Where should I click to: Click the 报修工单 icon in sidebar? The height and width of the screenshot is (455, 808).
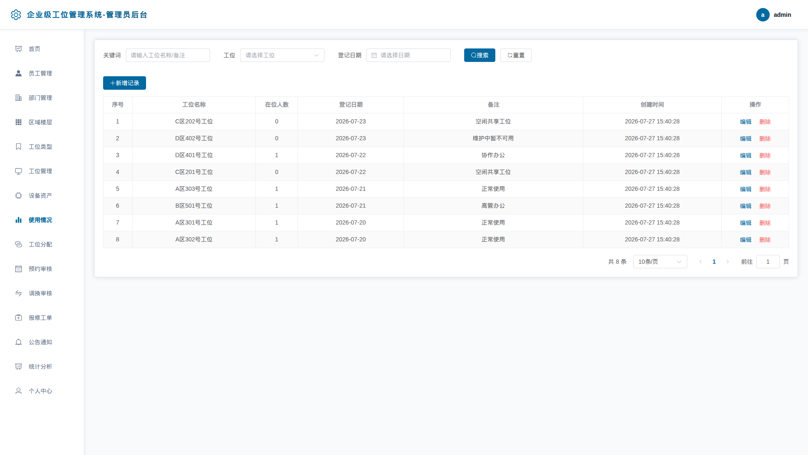click(19, 318)
